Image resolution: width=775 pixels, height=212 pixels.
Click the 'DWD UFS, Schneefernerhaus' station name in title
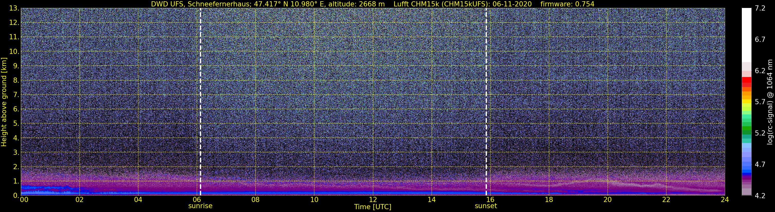(200, 4)
